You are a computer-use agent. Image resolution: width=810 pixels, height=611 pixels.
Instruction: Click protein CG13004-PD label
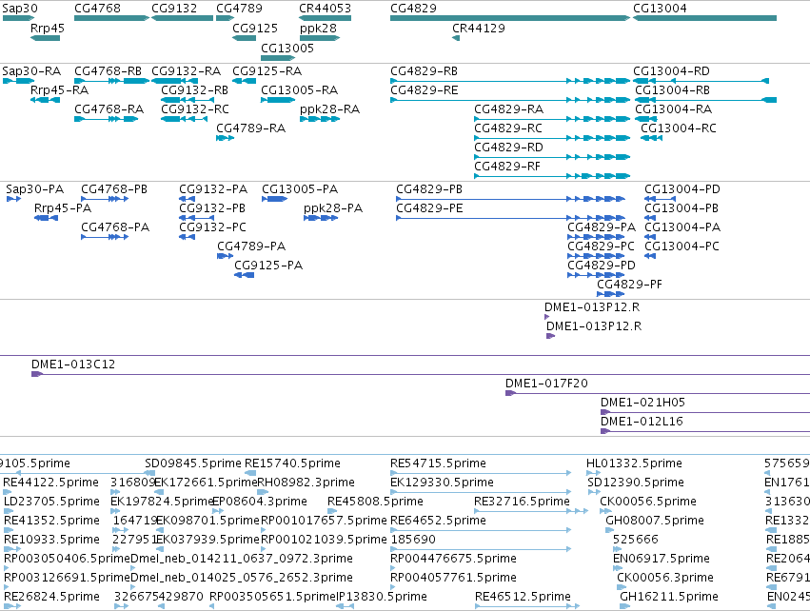tap(682, 189)
